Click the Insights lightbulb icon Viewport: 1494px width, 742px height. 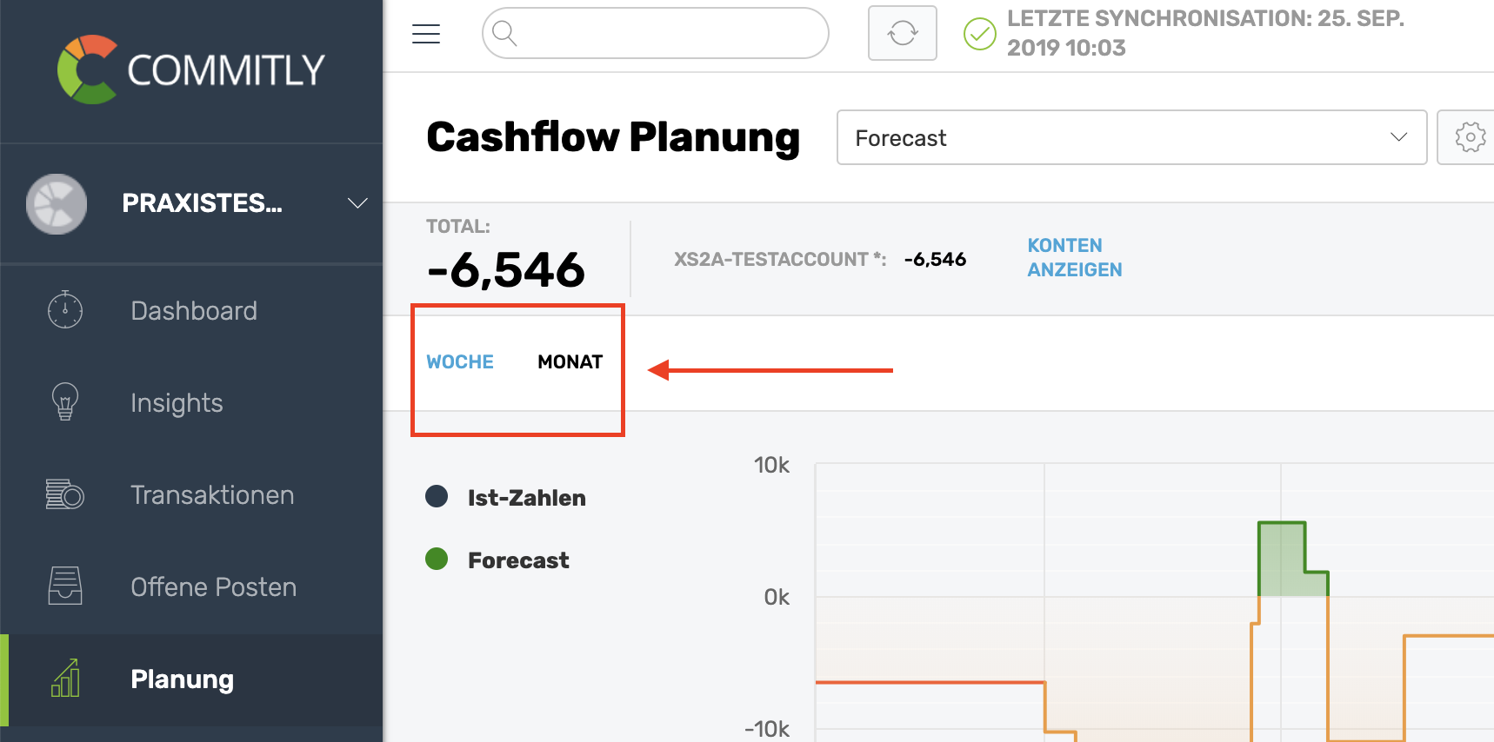click(x=65, y=401)
